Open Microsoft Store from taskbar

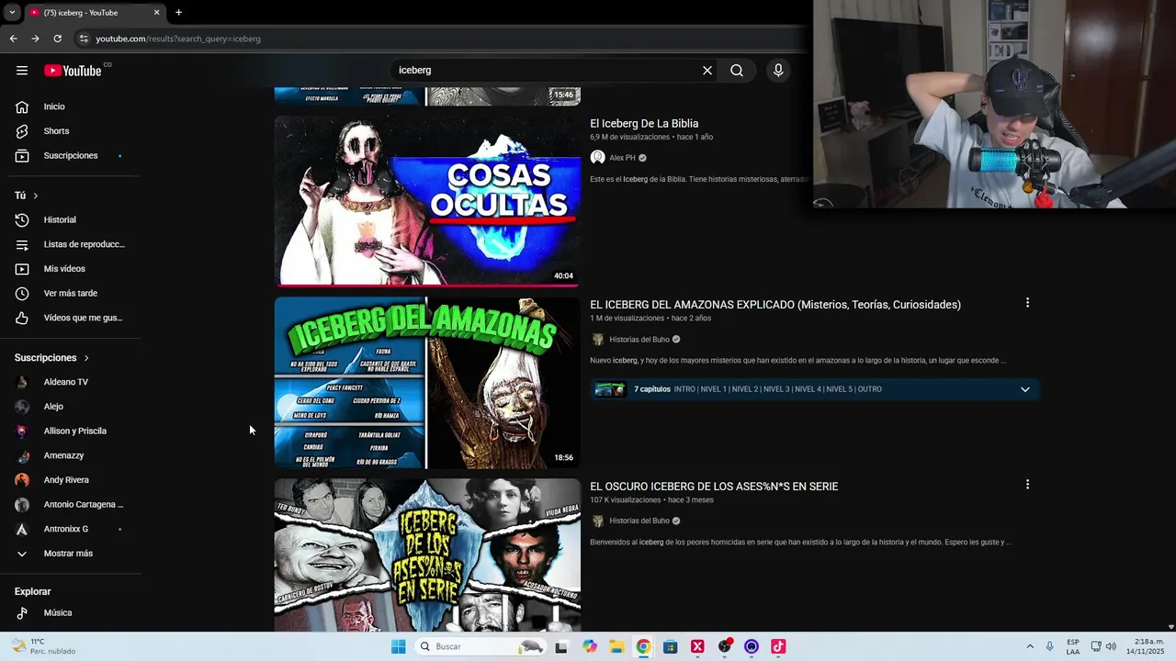(671, 646)
